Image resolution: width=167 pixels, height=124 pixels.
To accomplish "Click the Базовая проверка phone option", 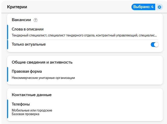I will [x=25, y=114].
